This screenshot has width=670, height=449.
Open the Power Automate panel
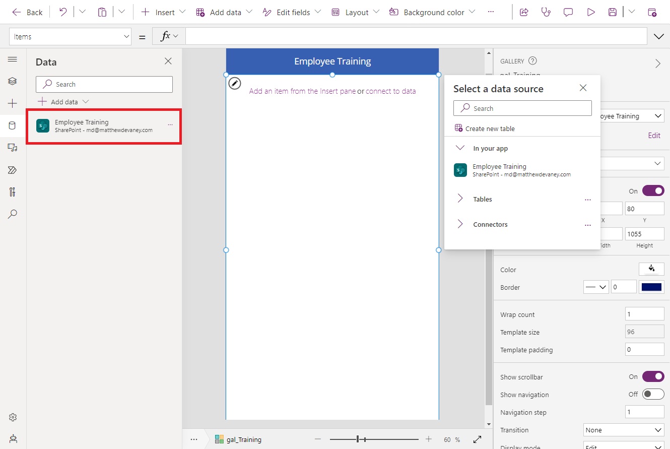[13, 170]
